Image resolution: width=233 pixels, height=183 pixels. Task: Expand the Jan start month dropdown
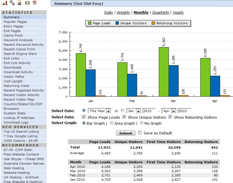pyautogui.click(x=134, y=111)
